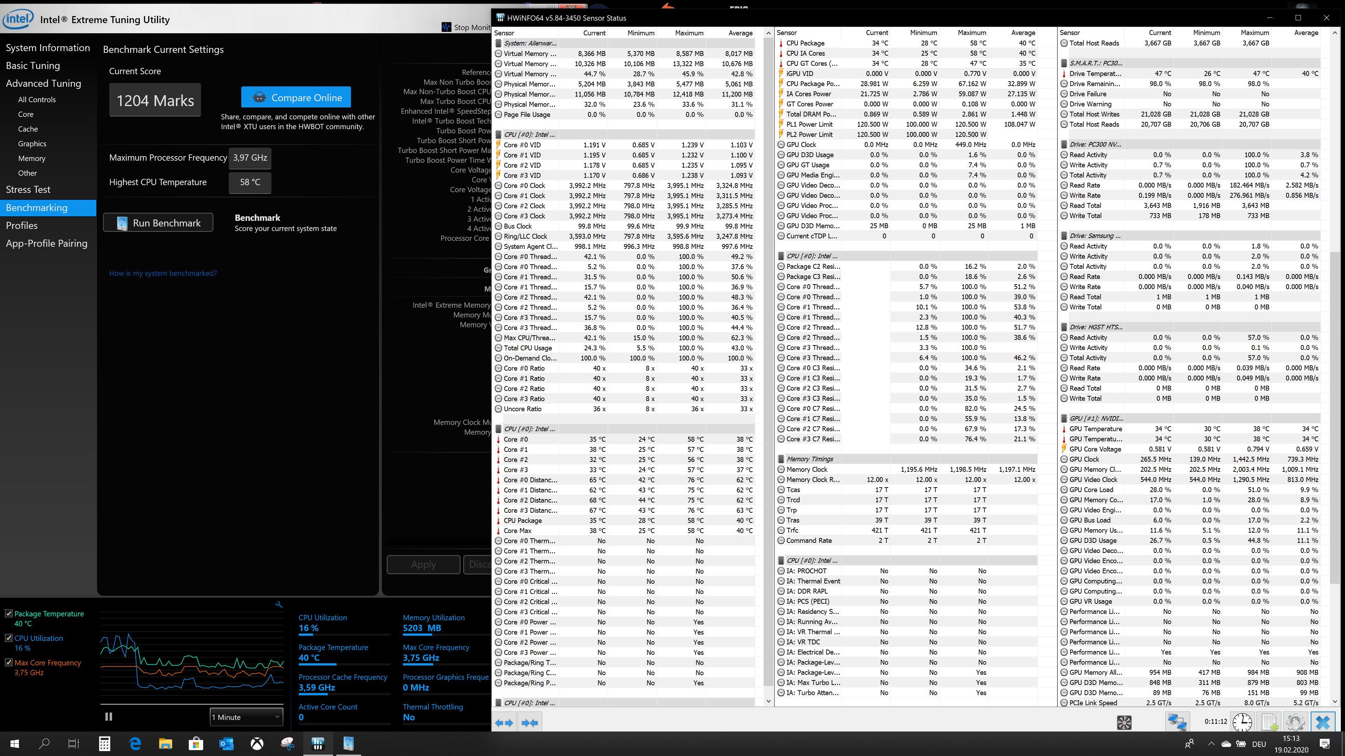Reset sensor values with clock icon
Viewport: 1345px width, 756px height.
point(1242,723)
